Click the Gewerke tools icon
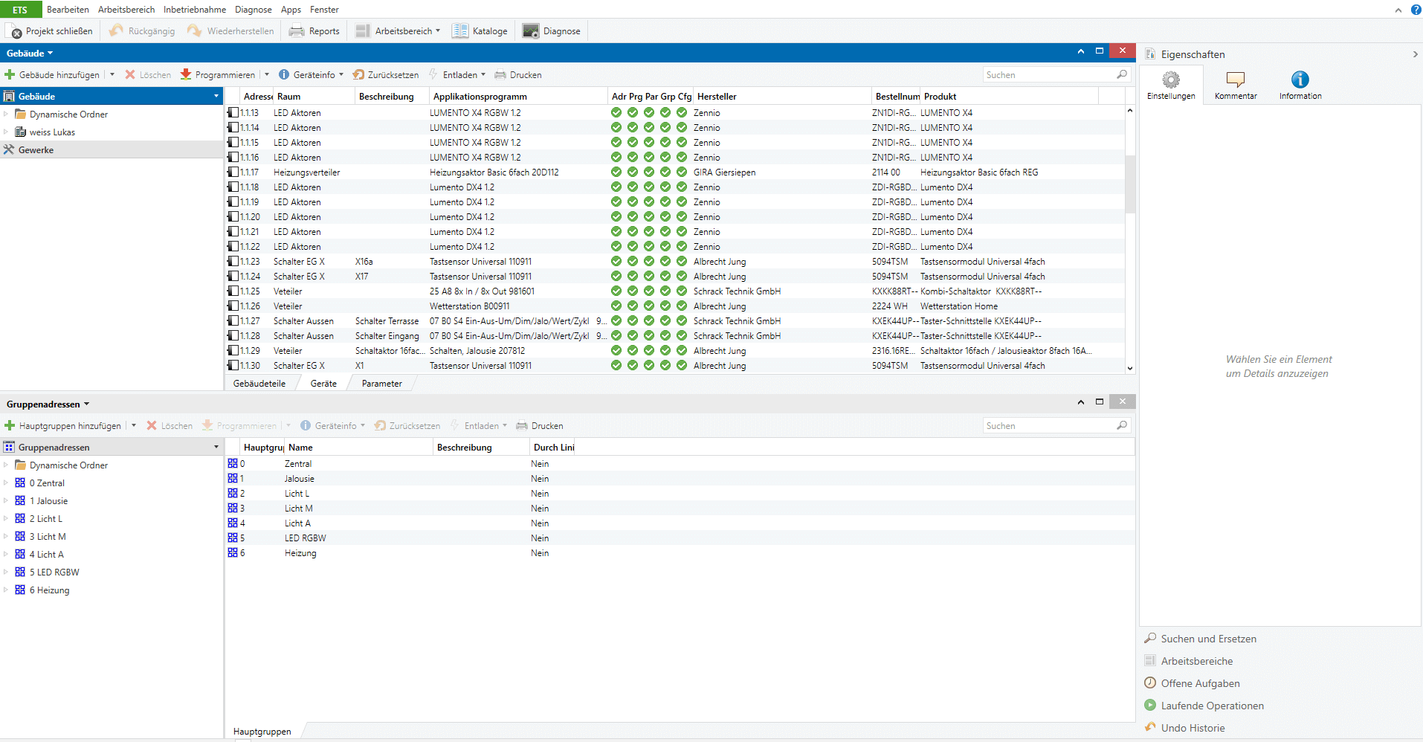The width and height of the screenshot is (1423, 742). pyautogui.click(x=9, y=150)
